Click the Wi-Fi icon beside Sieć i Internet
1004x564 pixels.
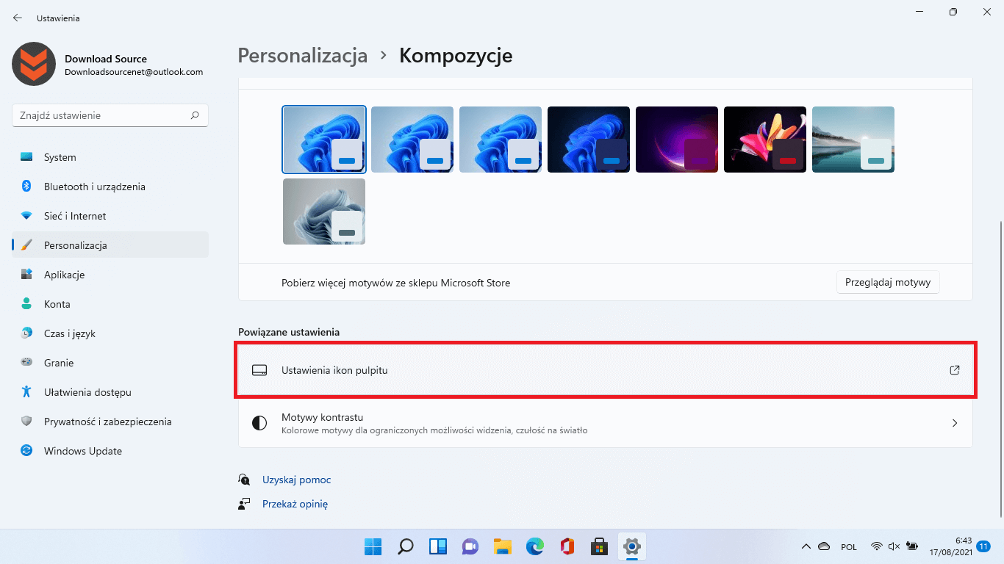tap(26, 216)
